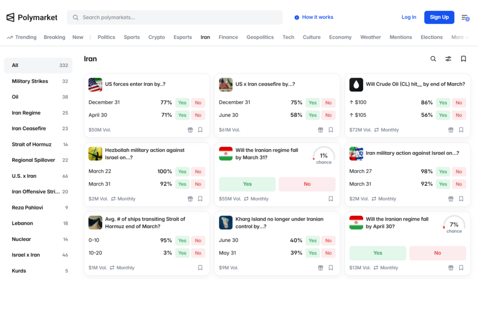Screen dimensions: 478x318
Task: Bookmark Iranian regime fall by April 30
Action: point(461,268)
